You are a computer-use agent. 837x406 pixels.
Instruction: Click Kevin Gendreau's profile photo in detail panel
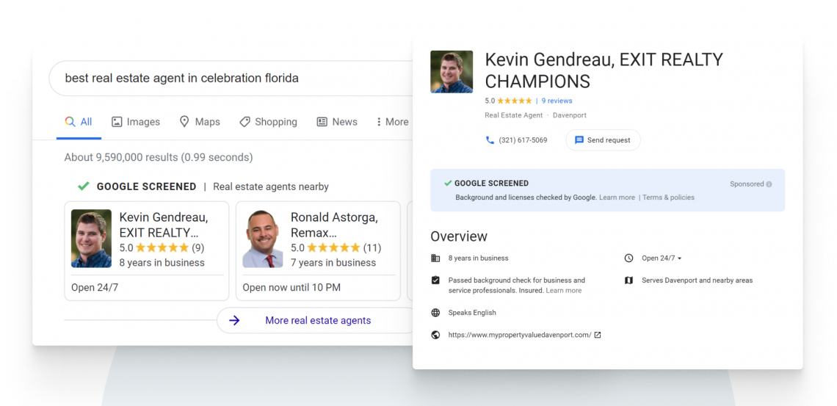[x=452, y=72]
